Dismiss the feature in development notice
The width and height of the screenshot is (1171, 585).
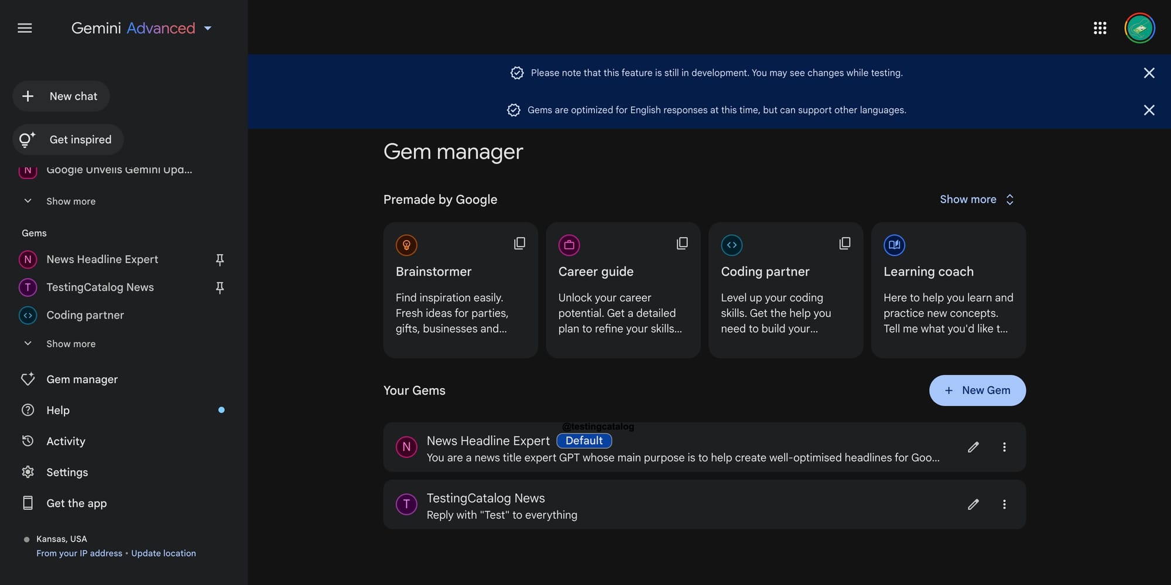[x=1149, y=73]
